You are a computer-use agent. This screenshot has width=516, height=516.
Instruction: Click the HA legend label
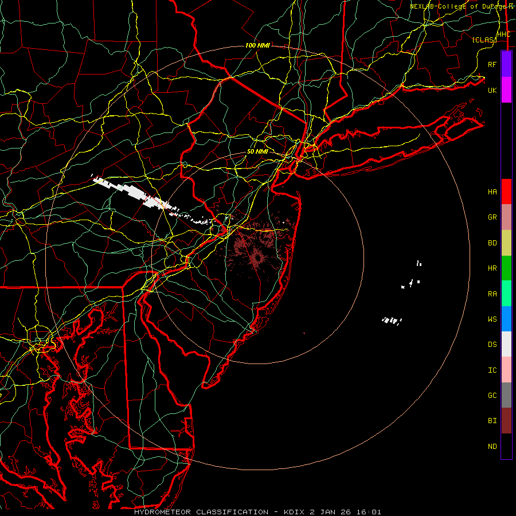(x=492, y=192)
